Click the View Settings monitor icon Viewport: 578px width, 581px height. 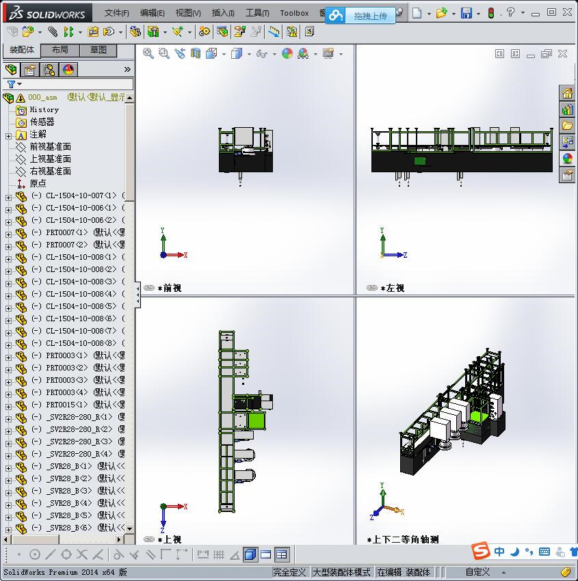point(328,54)
